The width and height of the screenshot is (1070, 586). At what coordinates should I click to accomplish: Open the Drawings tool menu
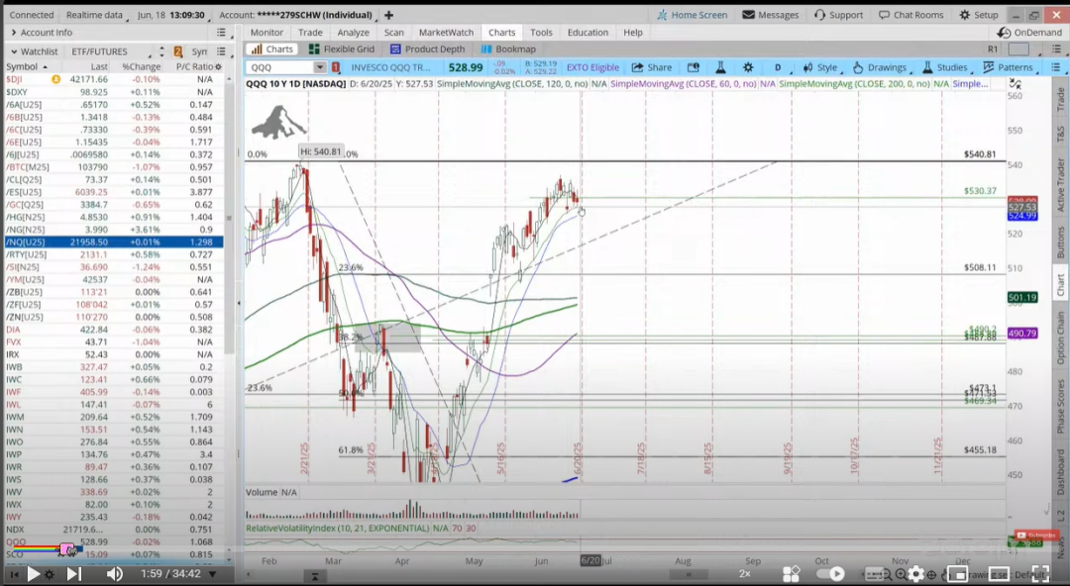point(880,67)
